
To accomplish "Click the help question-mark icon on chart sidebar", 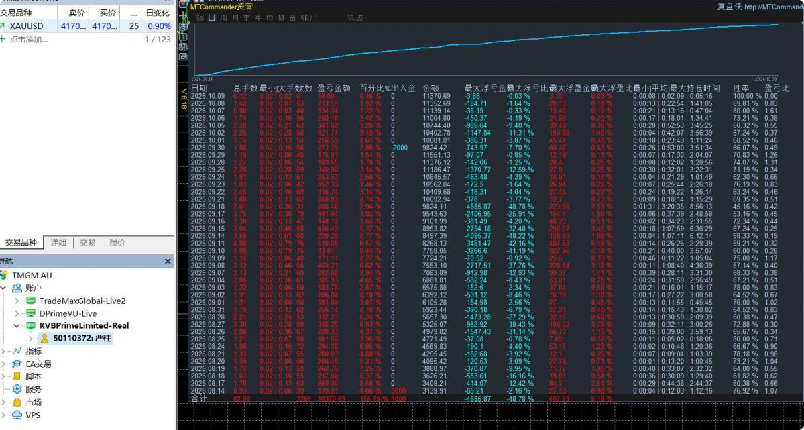I will pos(183,37).
